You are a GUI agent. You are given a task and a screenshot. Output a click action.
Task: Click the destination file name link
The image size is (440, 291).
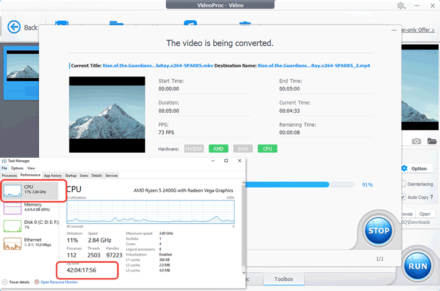click(313, 65)
